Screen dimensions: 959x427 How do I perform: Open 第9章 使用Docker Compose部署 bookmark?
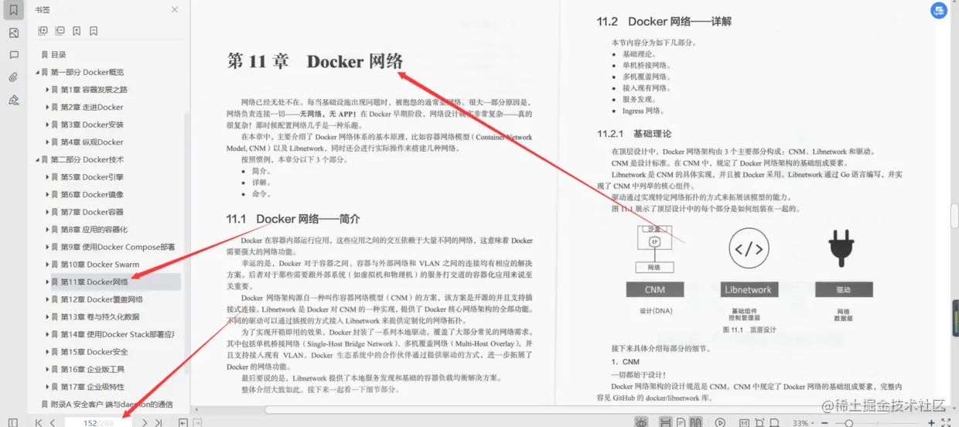[118, 247]
